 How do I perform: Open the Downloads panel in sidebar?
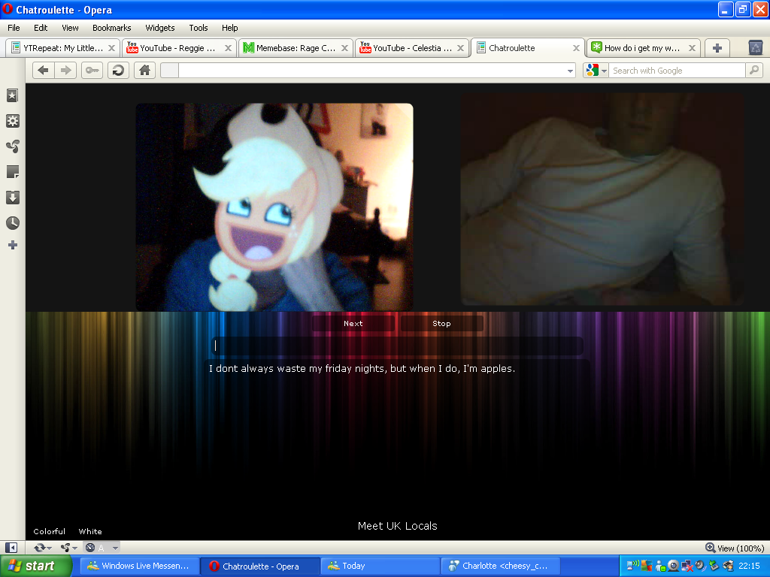pos(12,198)
